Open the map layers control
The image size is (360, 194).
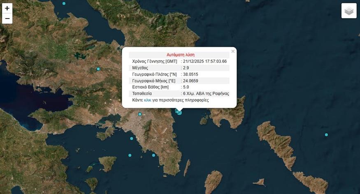point(349,11)
